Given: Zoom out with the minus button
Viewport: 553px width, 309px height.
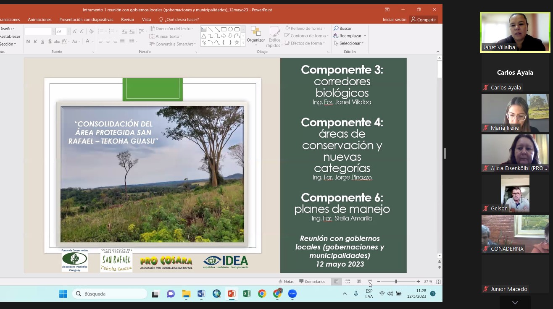Looking at the screenshot, I should point(379,281).
